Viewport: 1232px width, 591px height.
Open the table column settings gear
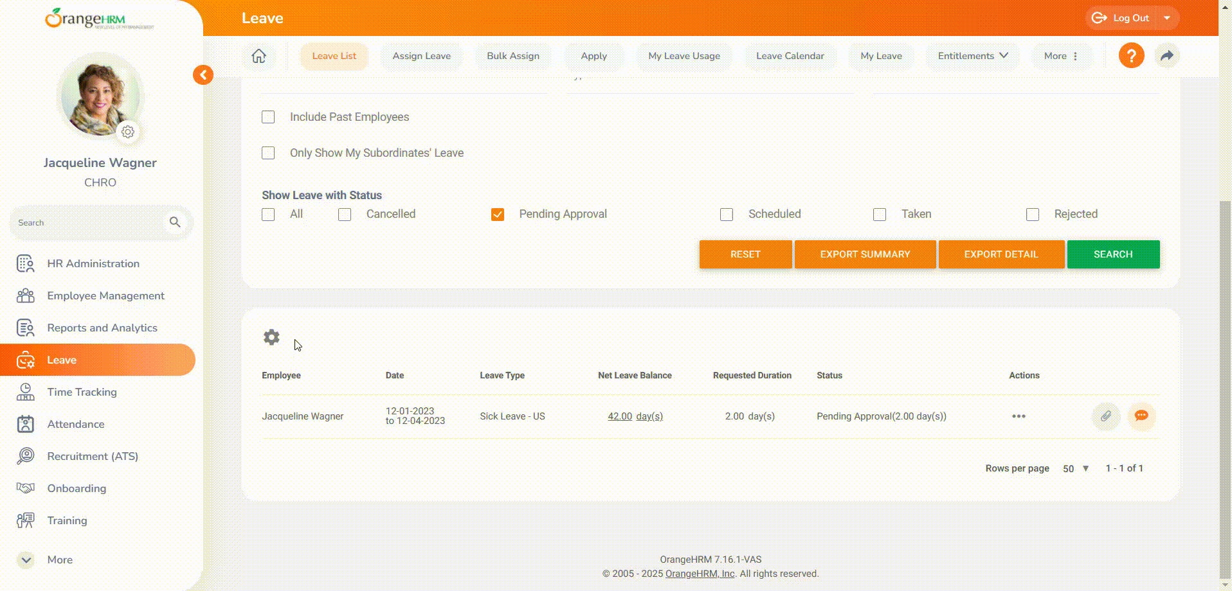point(271,337)
